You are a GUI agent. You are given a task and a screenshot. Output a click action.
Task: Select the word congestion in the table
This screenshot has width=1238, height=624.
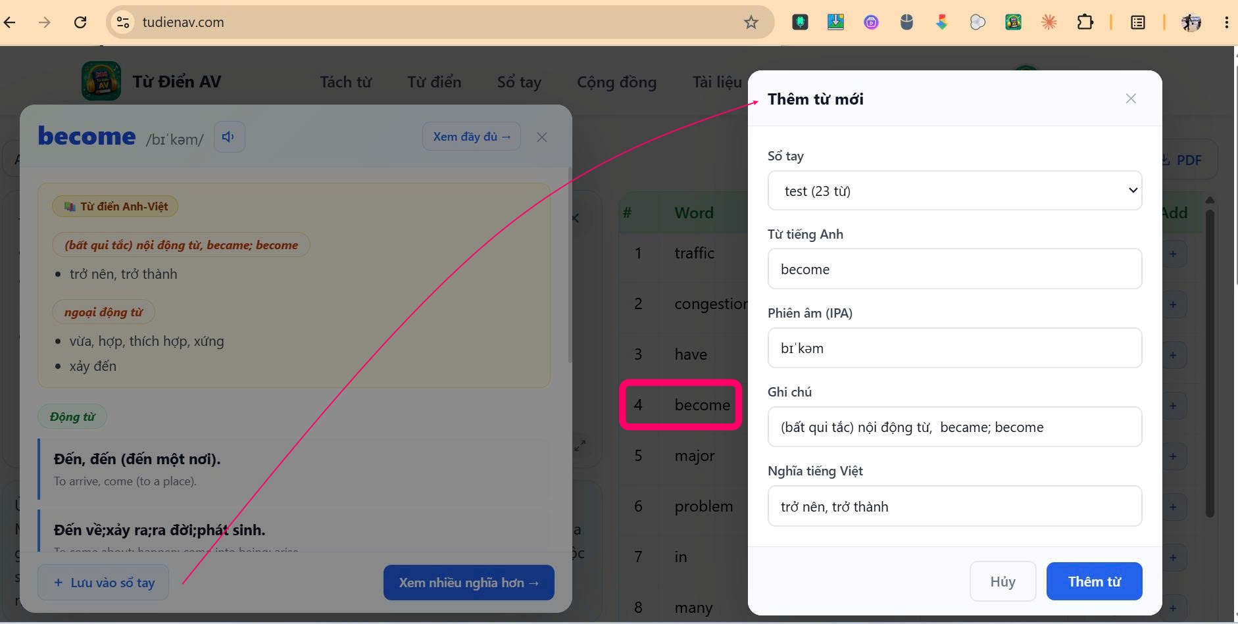[710, 304]
